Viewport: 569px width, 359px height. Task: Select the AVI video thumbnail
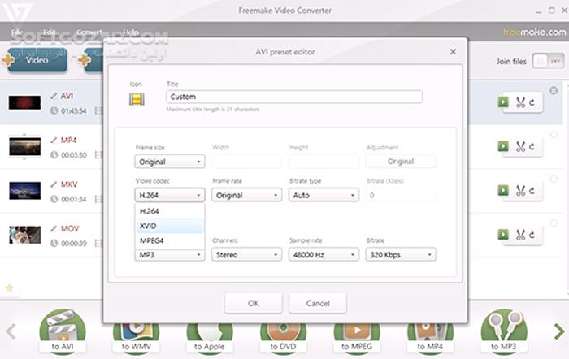(x=24, y=102)
